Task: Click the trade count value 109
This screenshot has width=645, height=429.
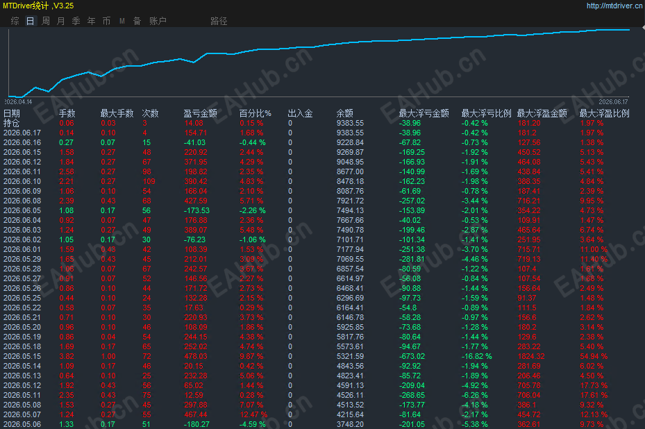Action: tap(149, 181)
